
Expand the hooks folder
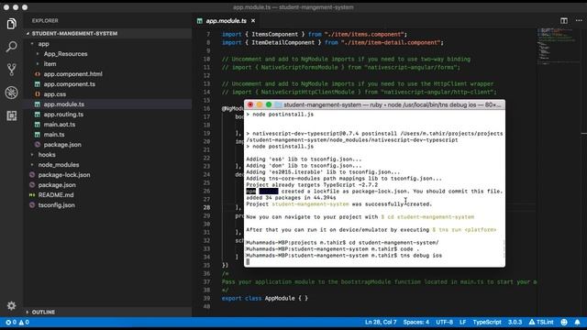(x=47, y=155)
